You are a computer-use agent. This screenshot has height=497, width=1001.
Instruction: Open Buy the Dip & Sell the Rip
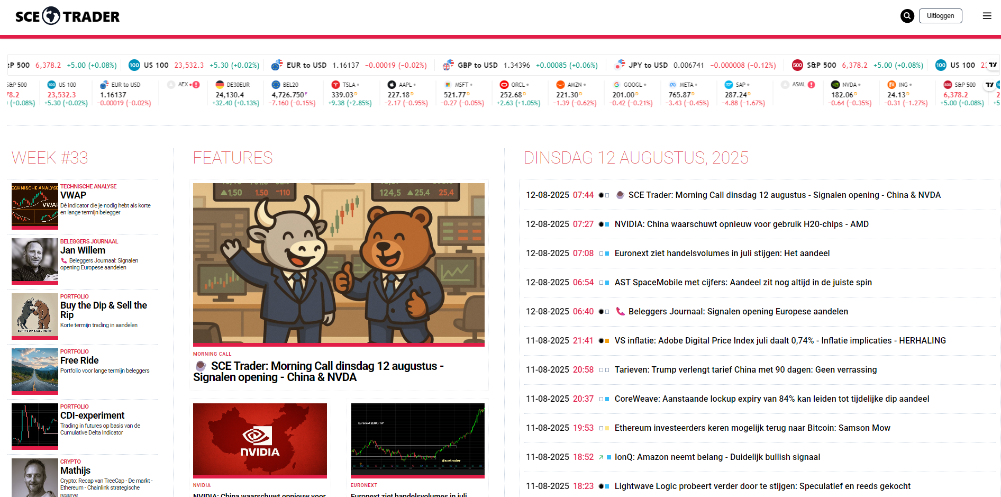104,310
